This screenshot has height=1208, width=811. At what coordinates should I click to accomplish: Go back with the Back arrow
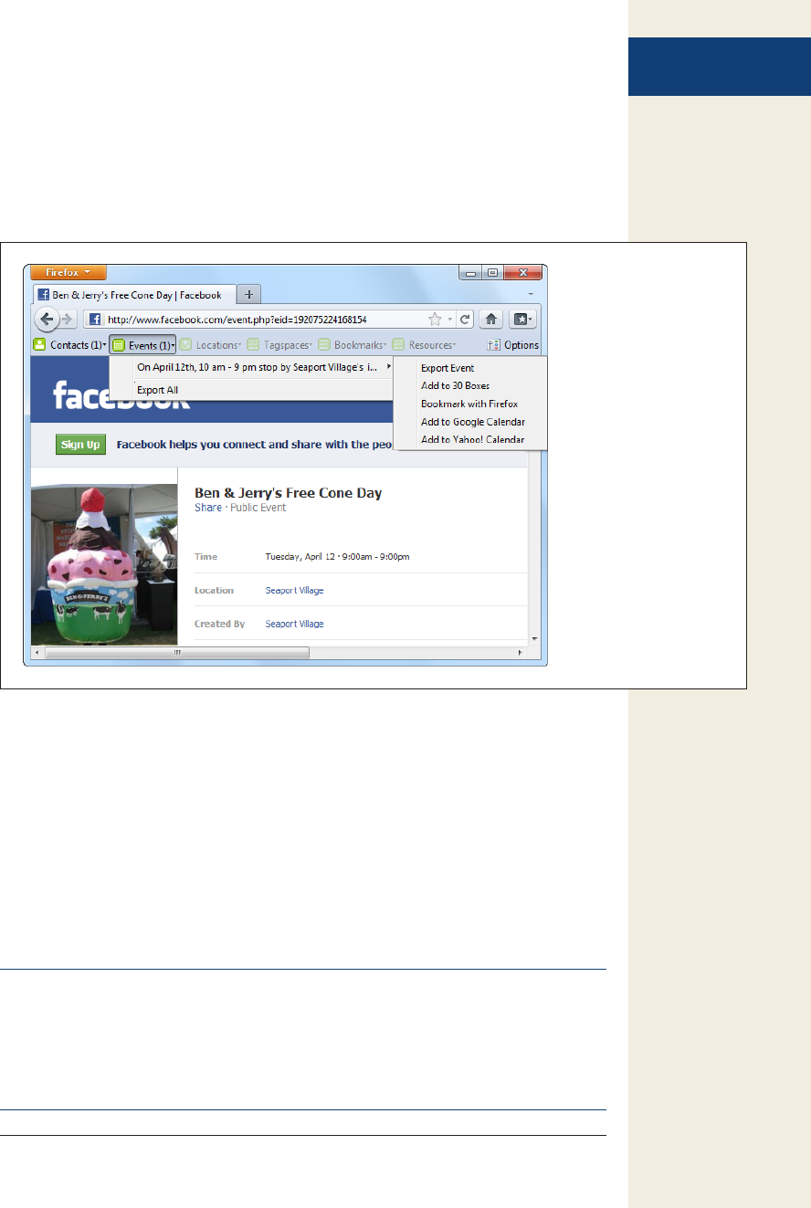[47, 320]
